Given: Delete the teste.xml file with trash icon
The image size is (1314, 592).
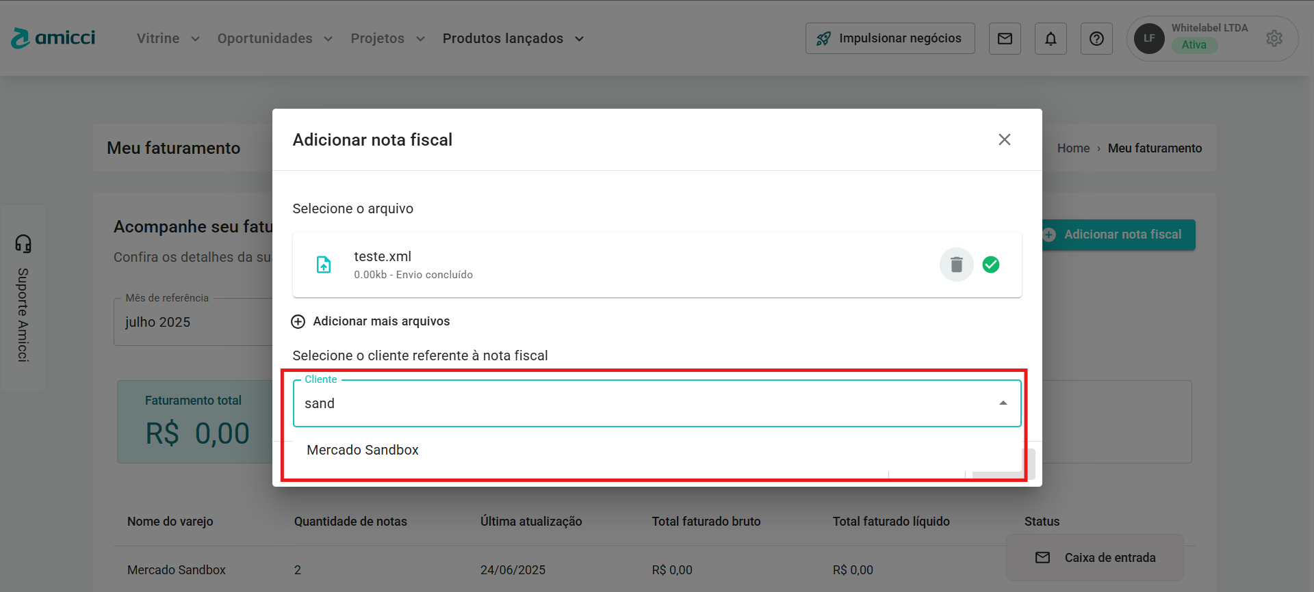Looking at the screenshot, I should pos(956,265).
